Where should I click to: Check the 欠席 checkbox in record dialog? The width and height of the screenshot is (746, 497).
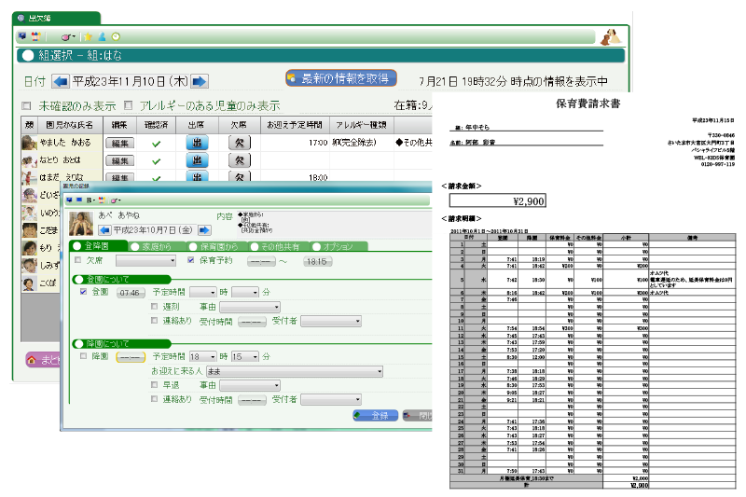pyautogui.click(x=78, y=260)
